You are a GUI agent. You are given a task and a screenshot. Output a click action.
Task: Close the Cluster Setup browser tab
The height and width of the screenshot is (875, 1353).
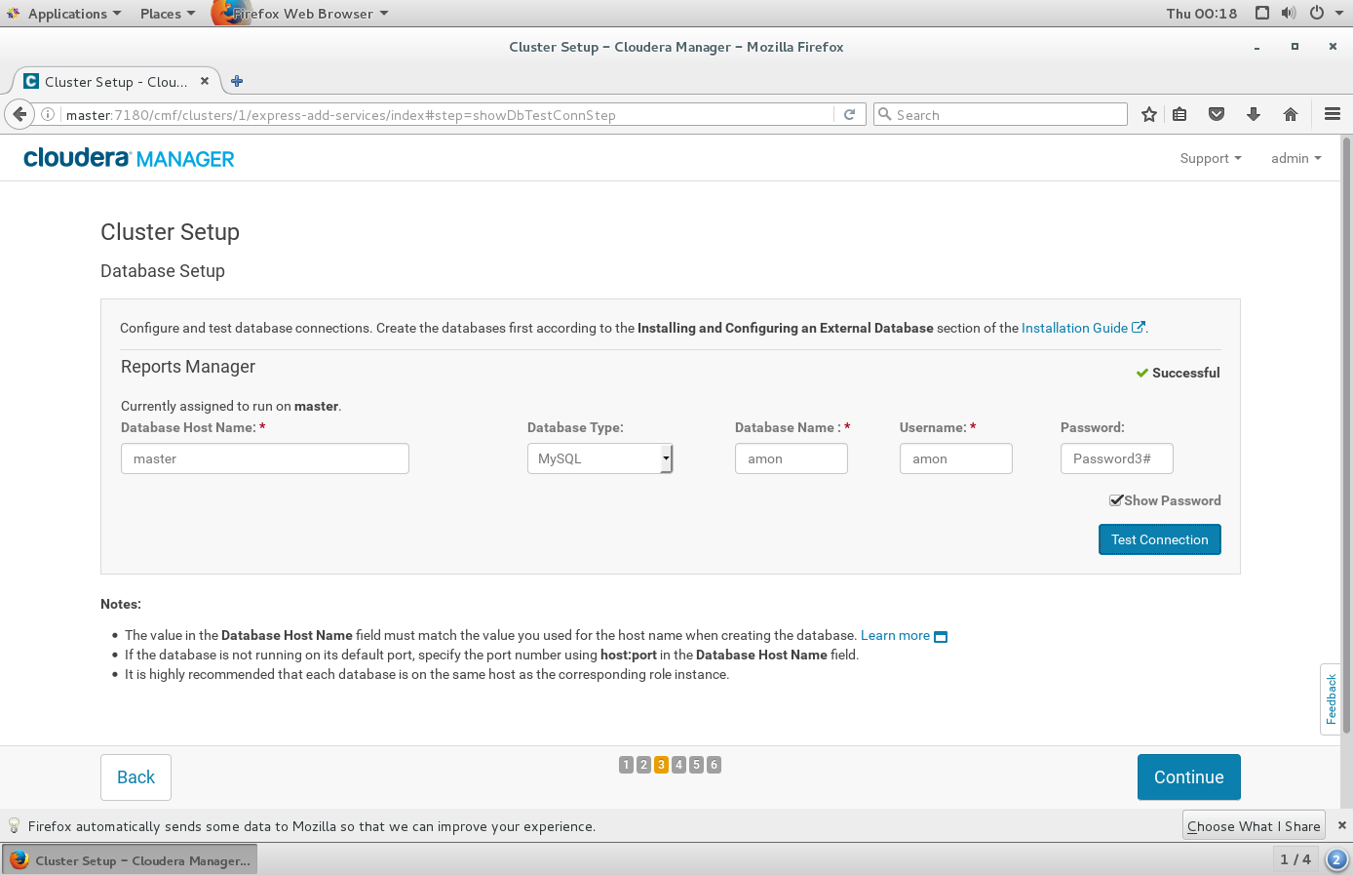coord(205,81)
